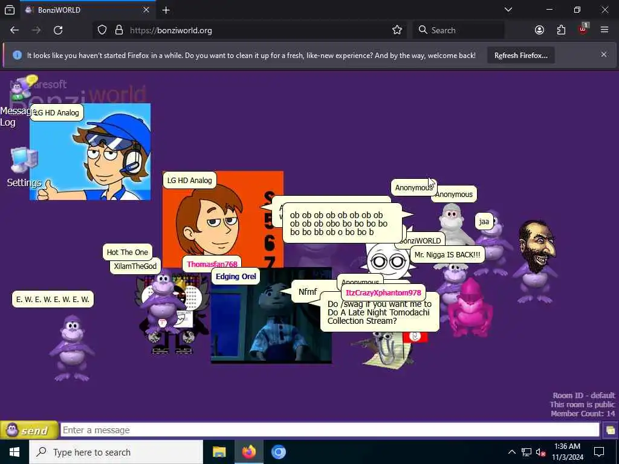The height and width of the screenshot is (464, 619).
Task: Open the Settings computer icon
Action: click(x=24, y=160)
